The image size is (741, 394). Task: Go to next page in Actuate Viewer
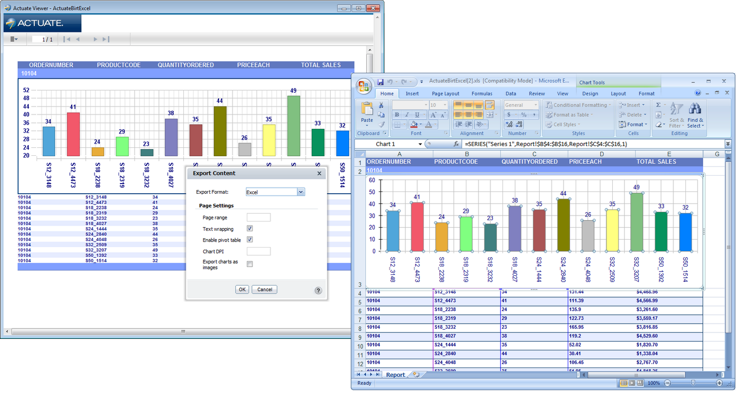tap(95, 39)
